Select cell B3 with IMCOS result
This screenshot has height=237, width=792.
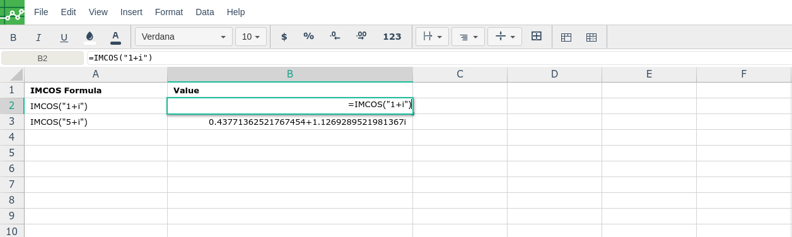click(x=290, y=122)
